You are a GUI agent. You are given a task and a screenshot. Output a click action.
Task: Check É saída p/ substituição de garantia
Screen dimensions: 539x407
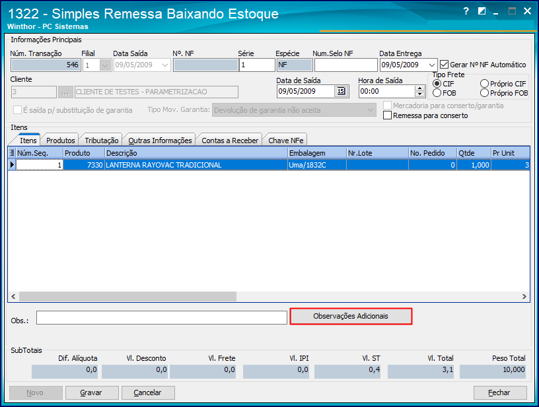17,110
